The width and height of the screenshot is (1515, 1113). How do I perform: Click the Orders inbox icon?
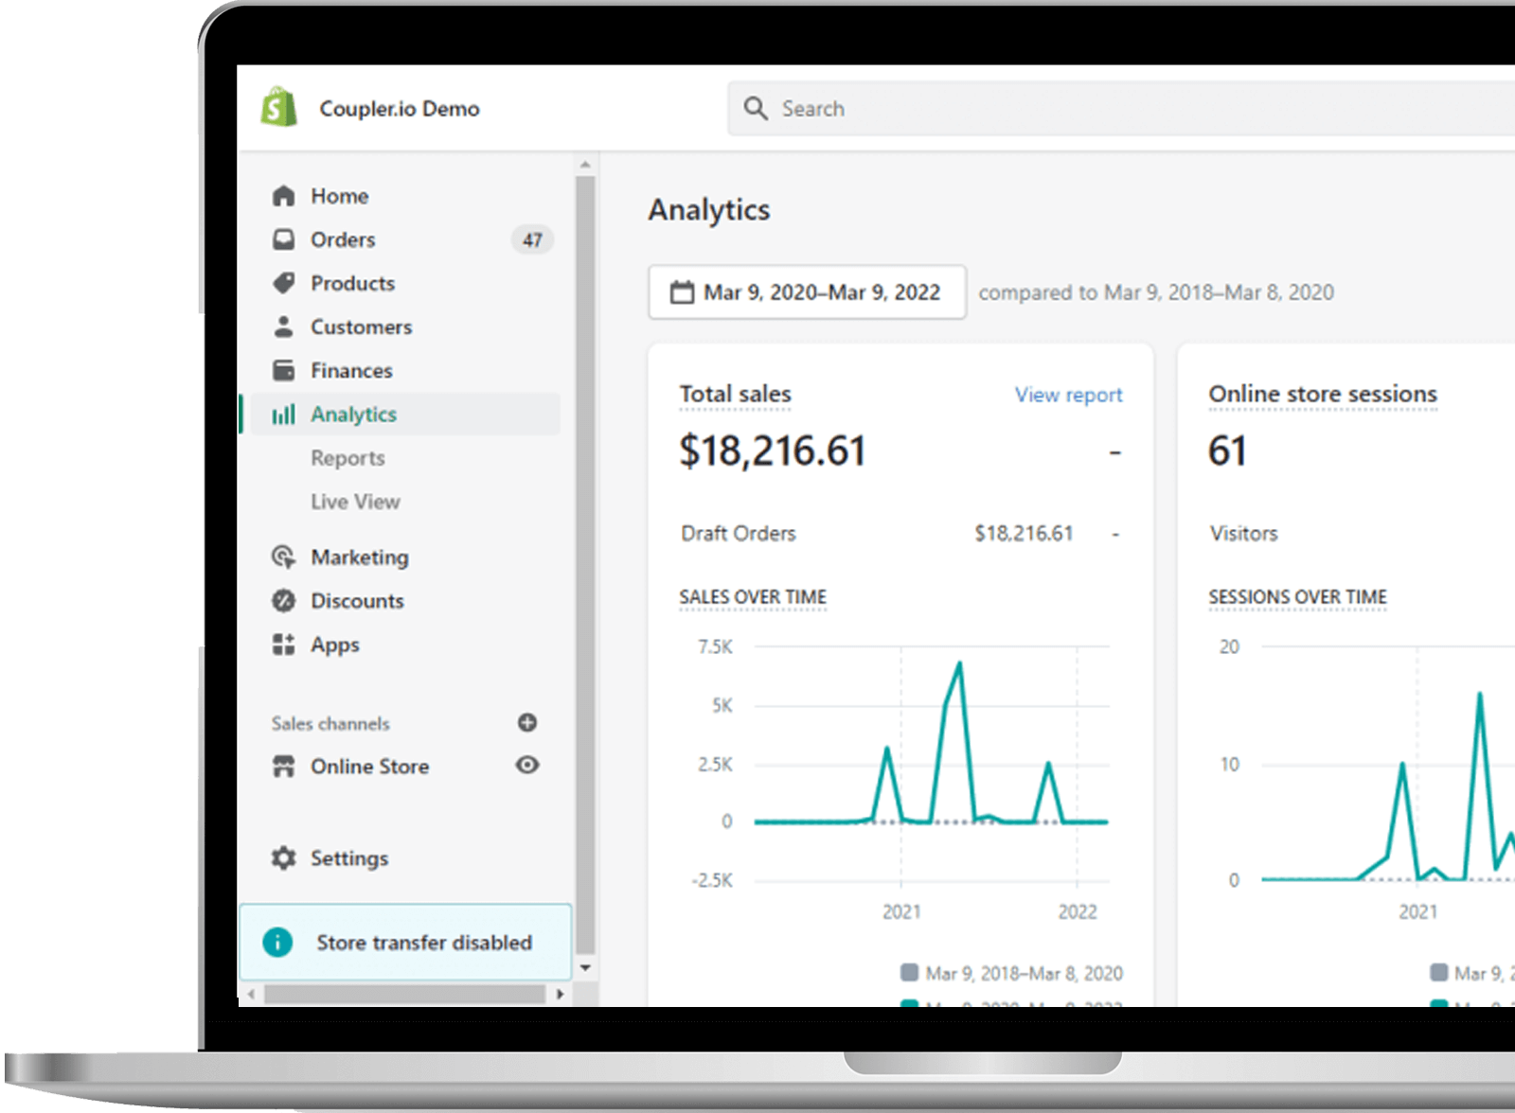pyautogui.click(x=283, y=239)
